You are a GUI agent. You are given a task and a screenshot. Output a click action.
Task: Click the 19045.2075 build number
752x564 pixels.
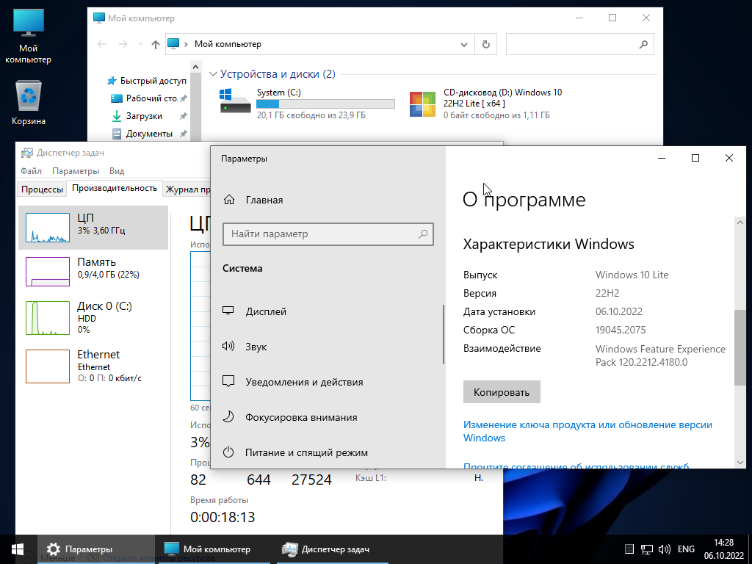tap(621, 330)
